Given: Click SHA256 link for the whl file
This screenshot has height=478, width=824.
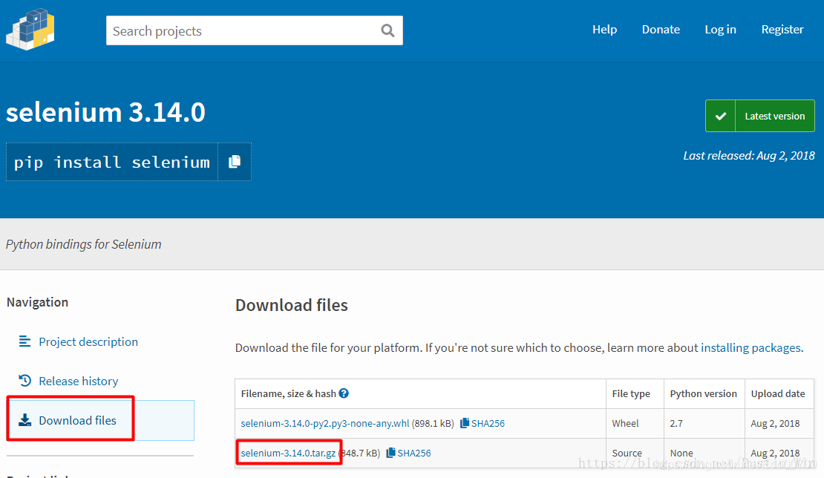Looking at the screenshot, I should [488, 423].
